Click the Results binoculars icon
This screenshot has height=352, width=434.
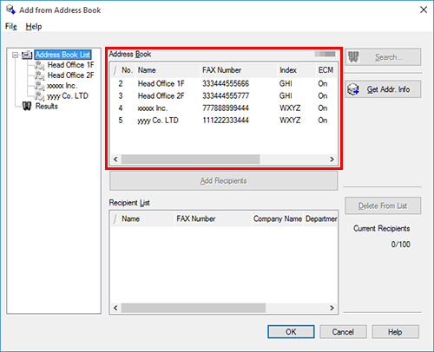coord(27,107)
